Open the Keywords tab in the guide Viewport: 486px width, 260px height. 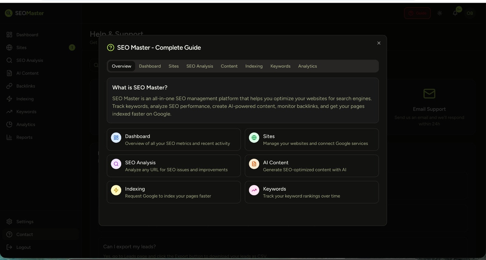[x=280, y=66]
